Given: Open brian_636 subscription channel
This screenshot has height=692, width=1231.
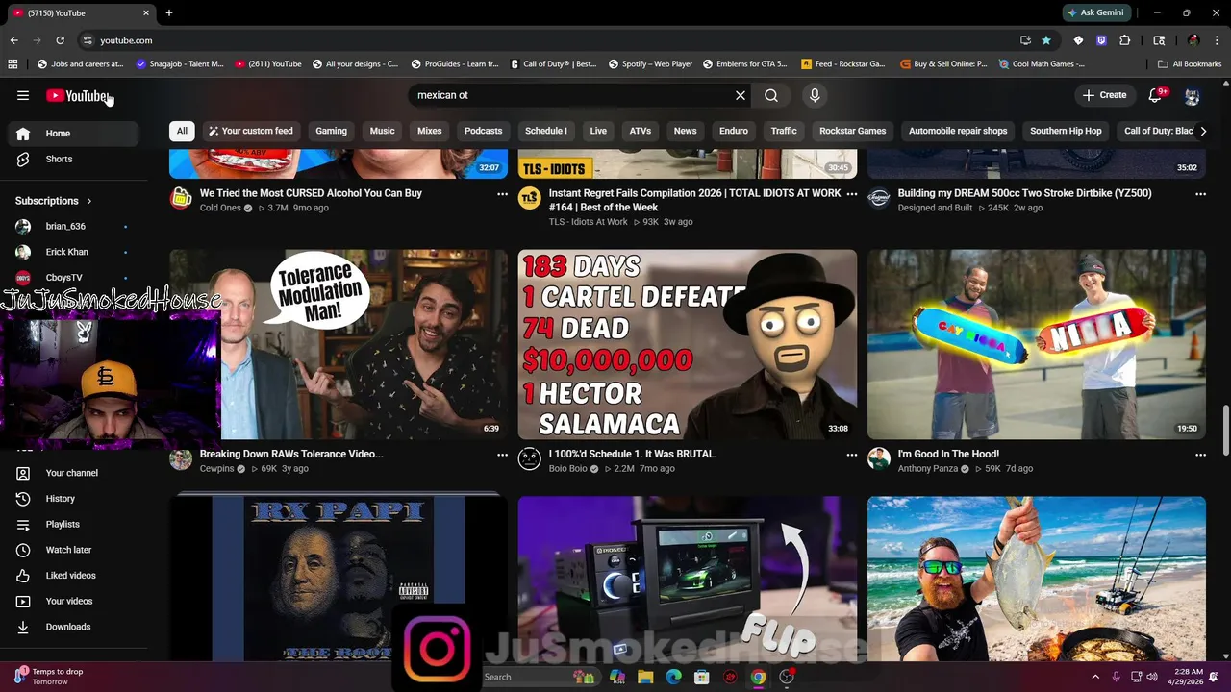Looking at the screenshot, I should [x=74, y=226].
